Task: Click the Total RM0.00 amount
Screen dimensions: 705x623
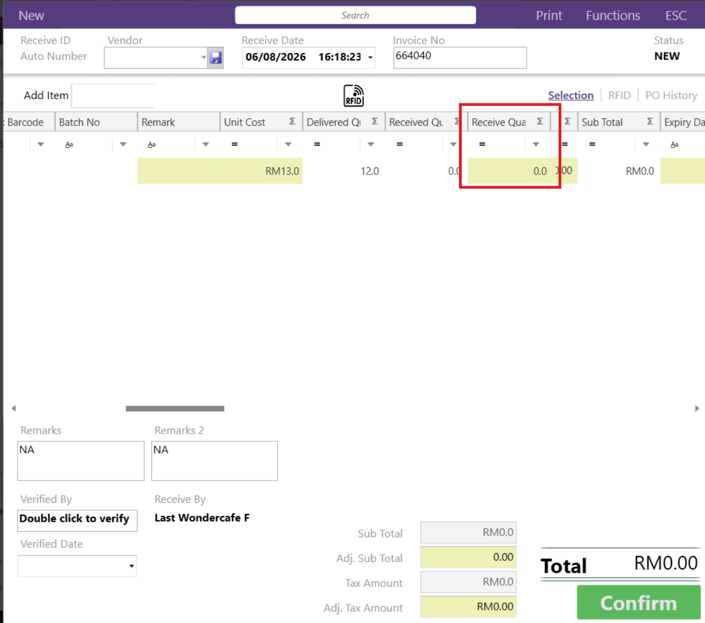Action: click(665, 564)
